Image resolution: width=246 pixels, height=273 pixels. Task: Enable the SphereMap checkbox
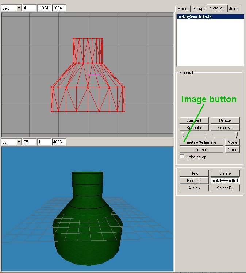182,157
